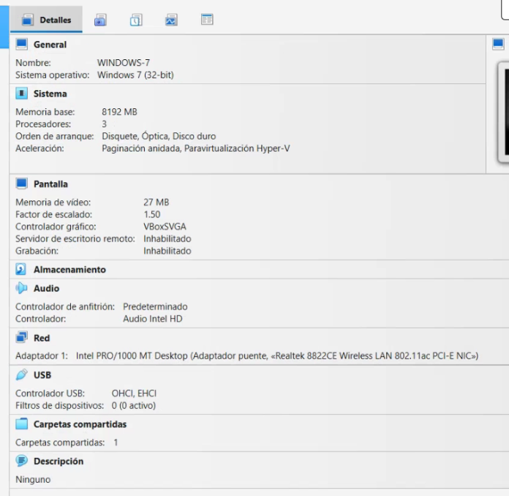The image size is (509, 496).
Task: Open Descripción heading
Action: (59, 462)
